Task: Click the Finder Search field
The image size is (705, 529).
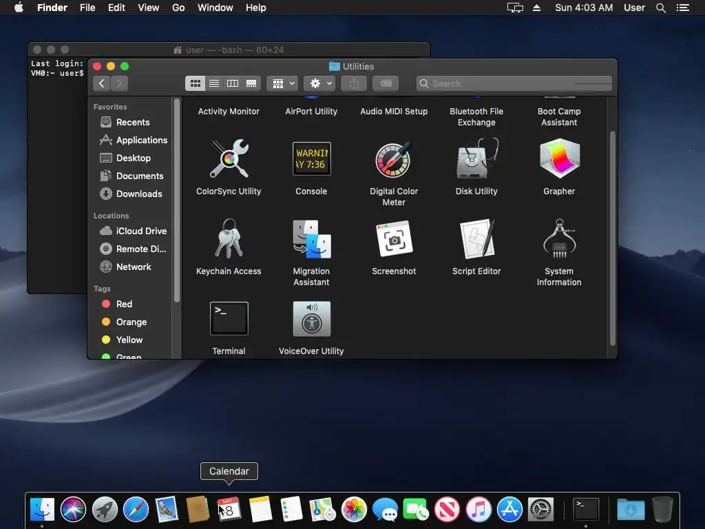Action: 514,83
